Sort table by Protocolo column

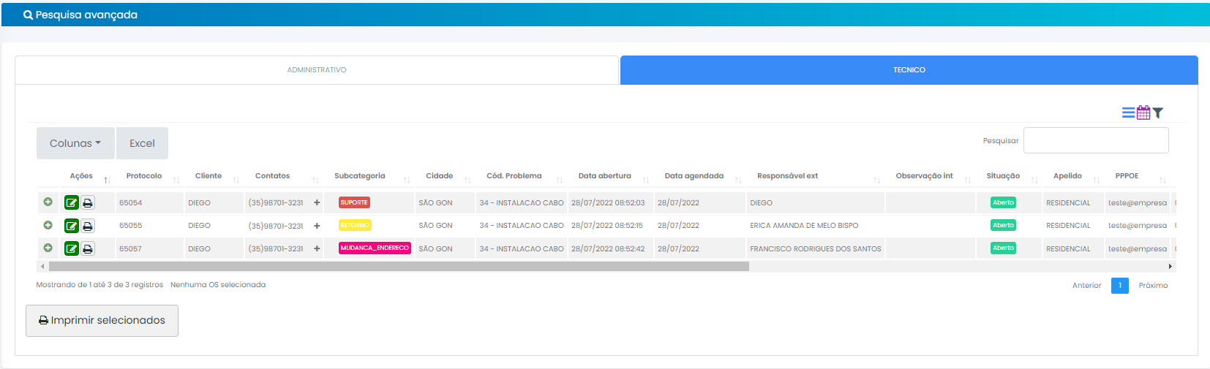(x=144, y=176)
